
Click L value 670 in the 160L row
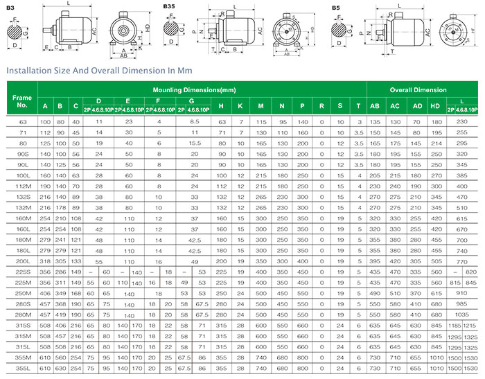tap(461, 229)
